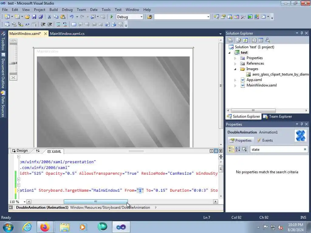Image resolution: width=311 pixels, height=233 pixels.
Task: Open the active documents list dropdown arrow
Action: click(220, 34)
